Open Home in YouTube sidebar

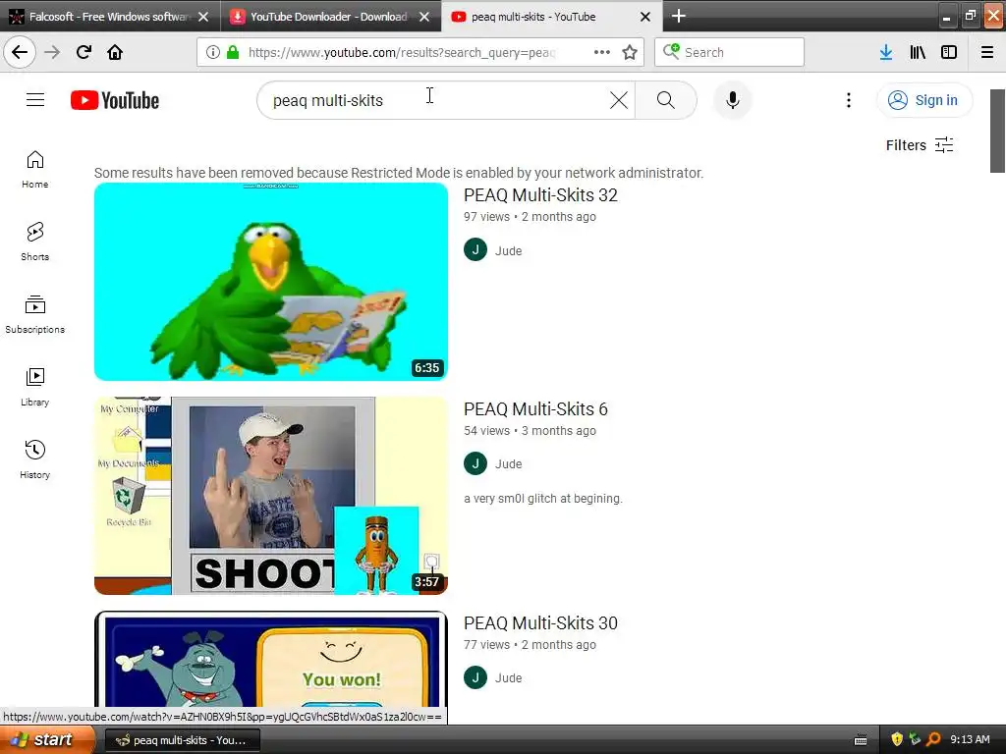35,169
